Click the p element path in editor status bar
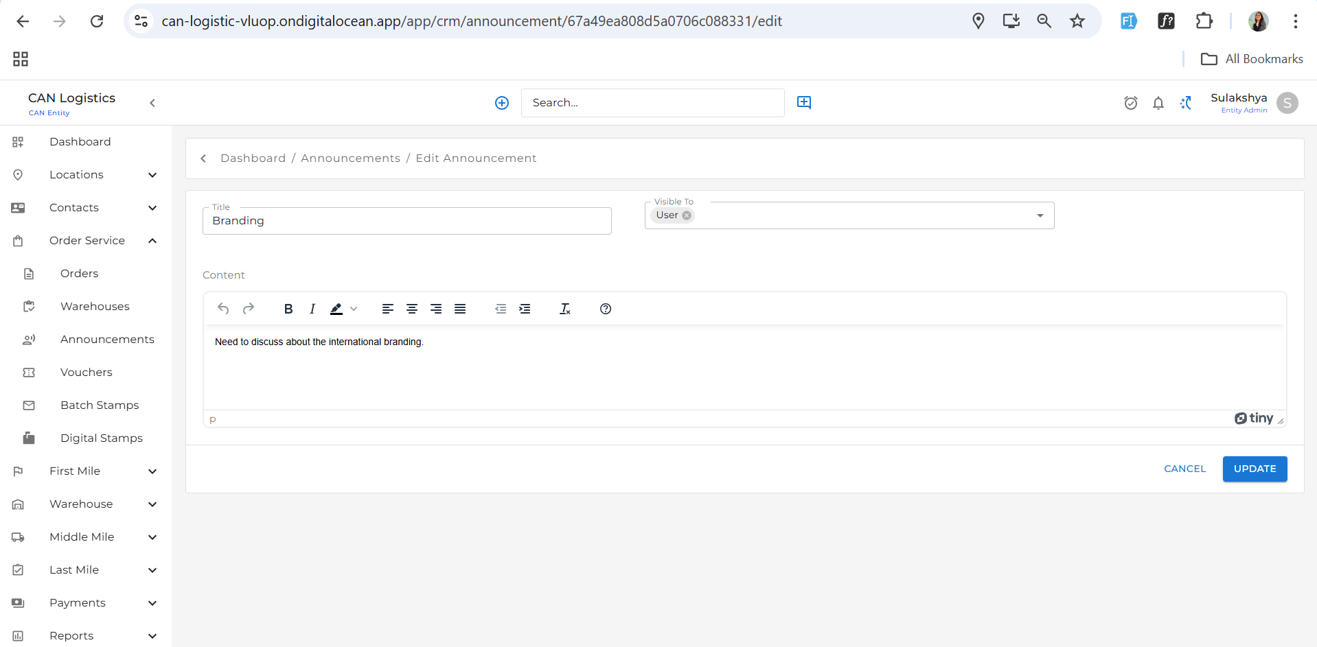 (213, 419)
